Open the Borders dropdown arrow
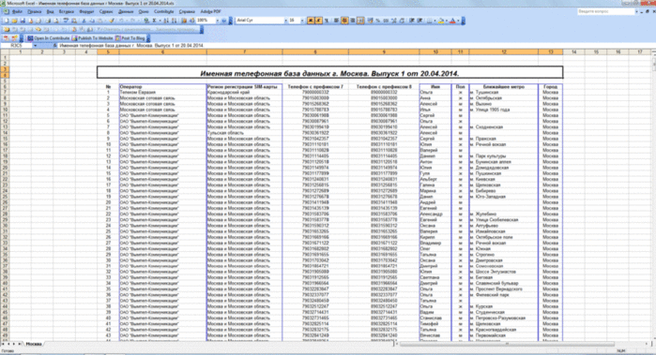The height and width of the screenshot is (355, 656). [x=435, y=21]
